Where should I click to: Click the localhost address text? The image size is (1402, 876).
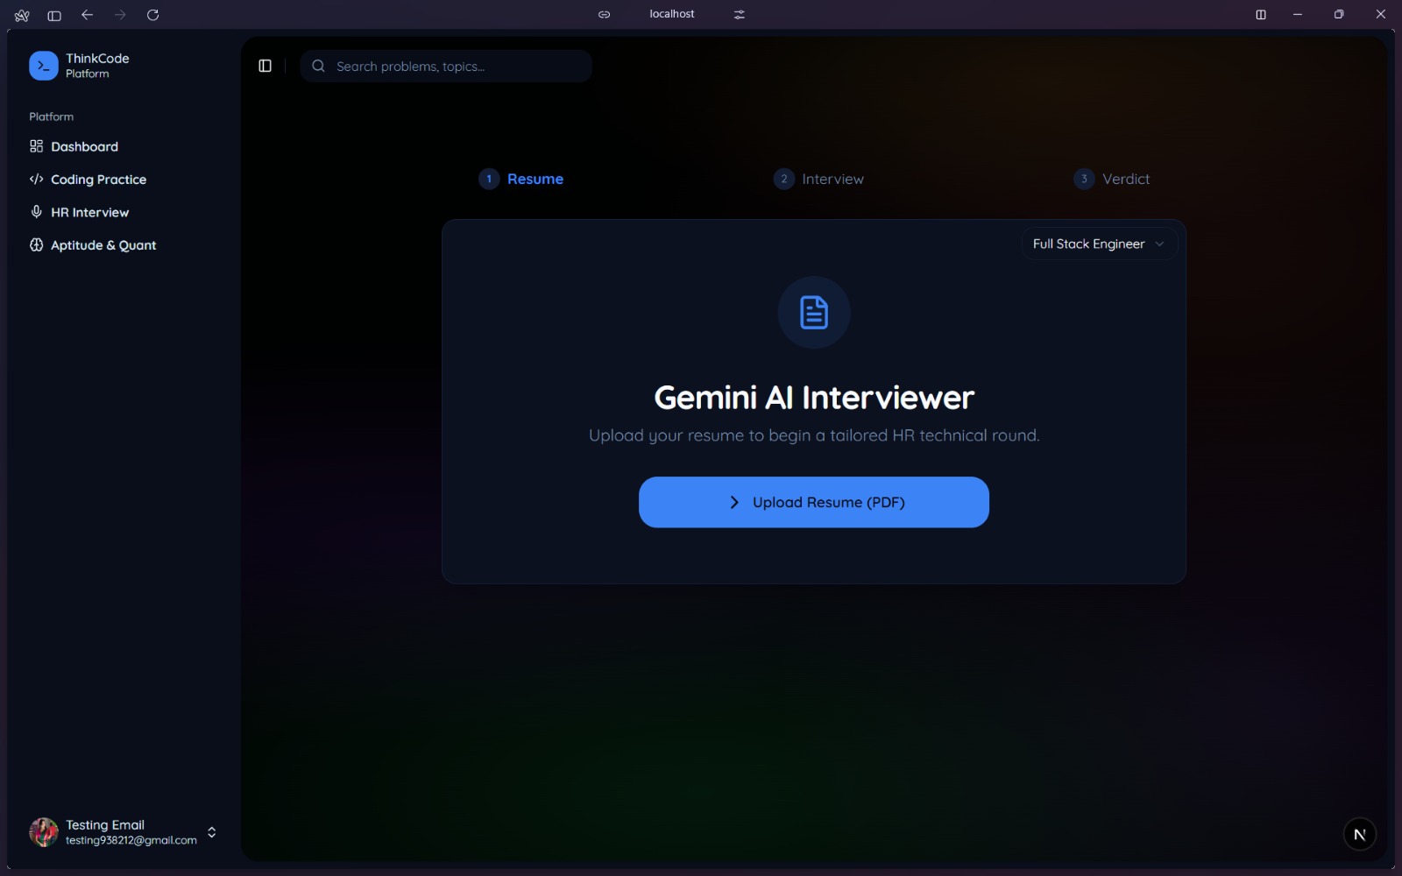pyautogui.click(x=672, y=14)
